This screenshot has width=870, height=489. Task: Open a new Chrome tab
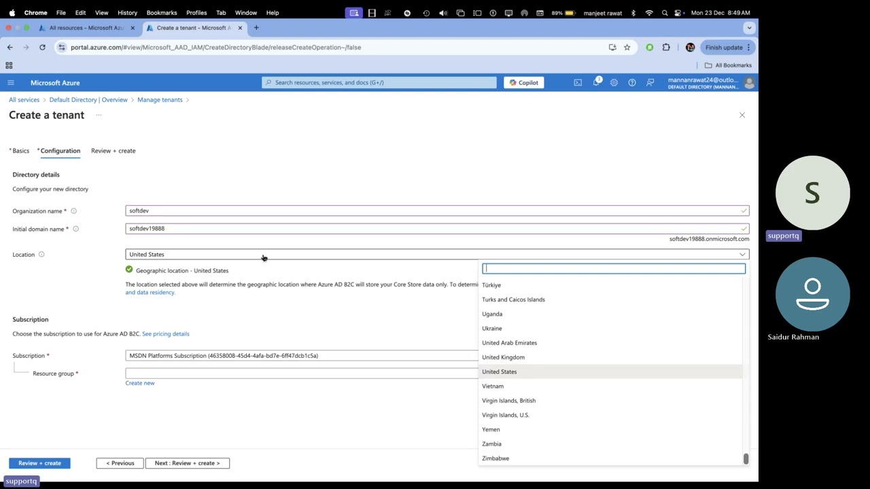coord(256,28)
